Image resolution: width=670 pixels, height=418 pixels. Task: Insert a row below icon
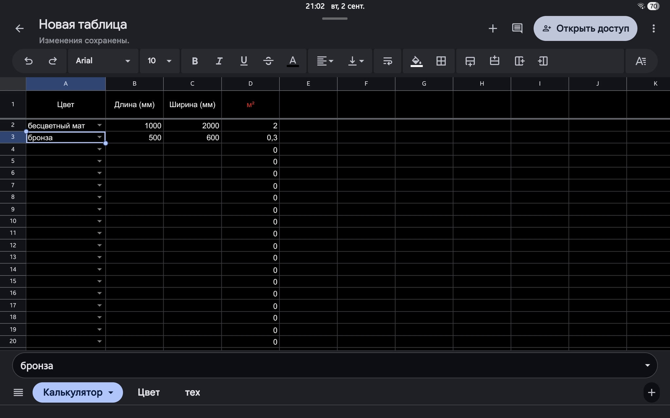pos(470,61)
